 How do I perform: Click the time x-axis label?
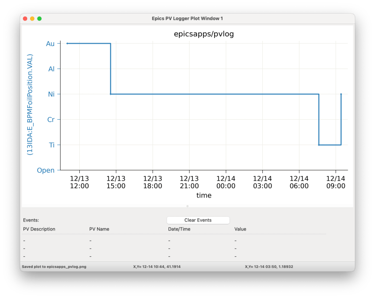tap(204, 195)
